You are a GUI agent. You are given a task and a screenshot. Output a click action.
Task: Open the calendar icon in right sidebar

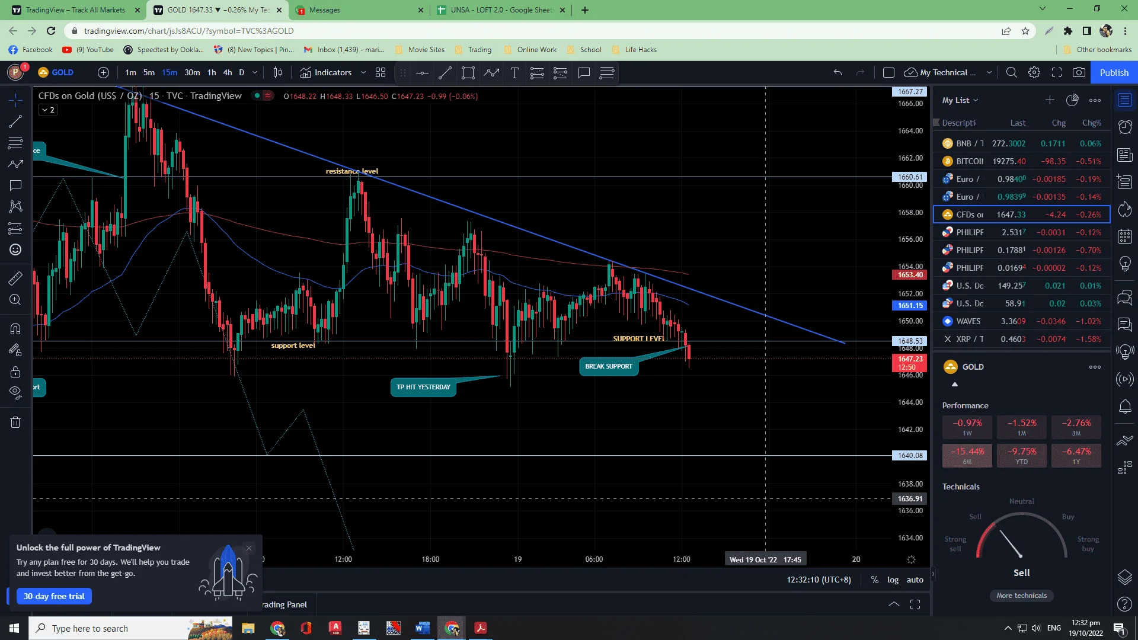click(1124, 236)
